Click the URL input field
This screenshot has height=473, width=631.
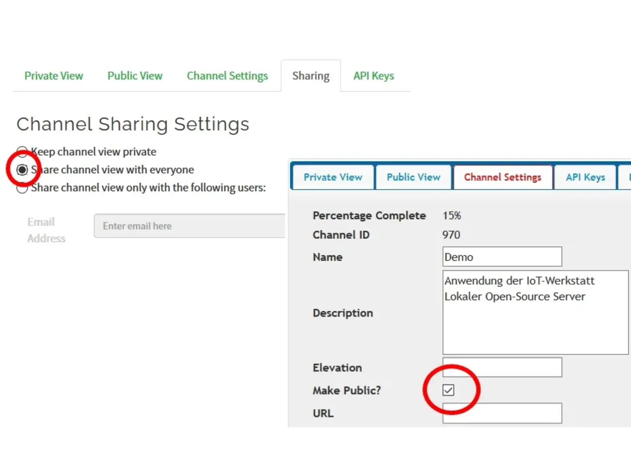coord(502,413)
